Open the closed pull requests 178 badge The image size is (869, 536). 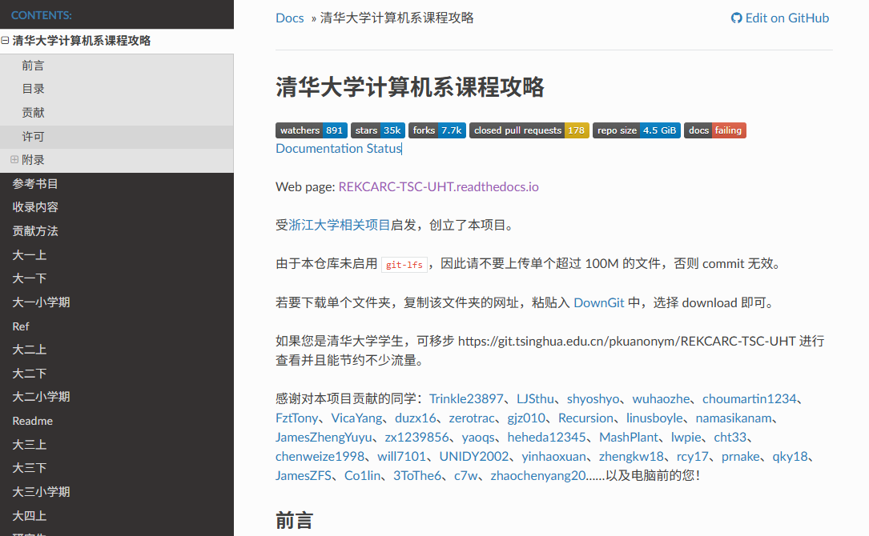(529, 130)
